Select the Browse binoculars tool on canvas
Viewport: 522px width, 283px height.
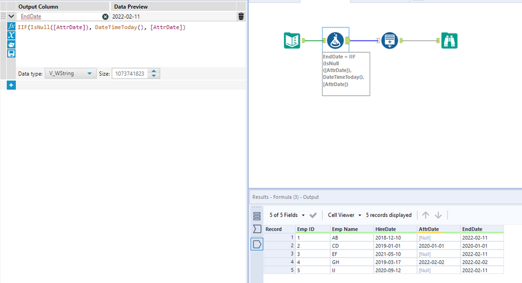point(449,41)
